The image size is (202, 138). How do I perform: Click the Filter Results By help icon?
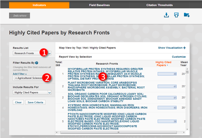(37, 63)
